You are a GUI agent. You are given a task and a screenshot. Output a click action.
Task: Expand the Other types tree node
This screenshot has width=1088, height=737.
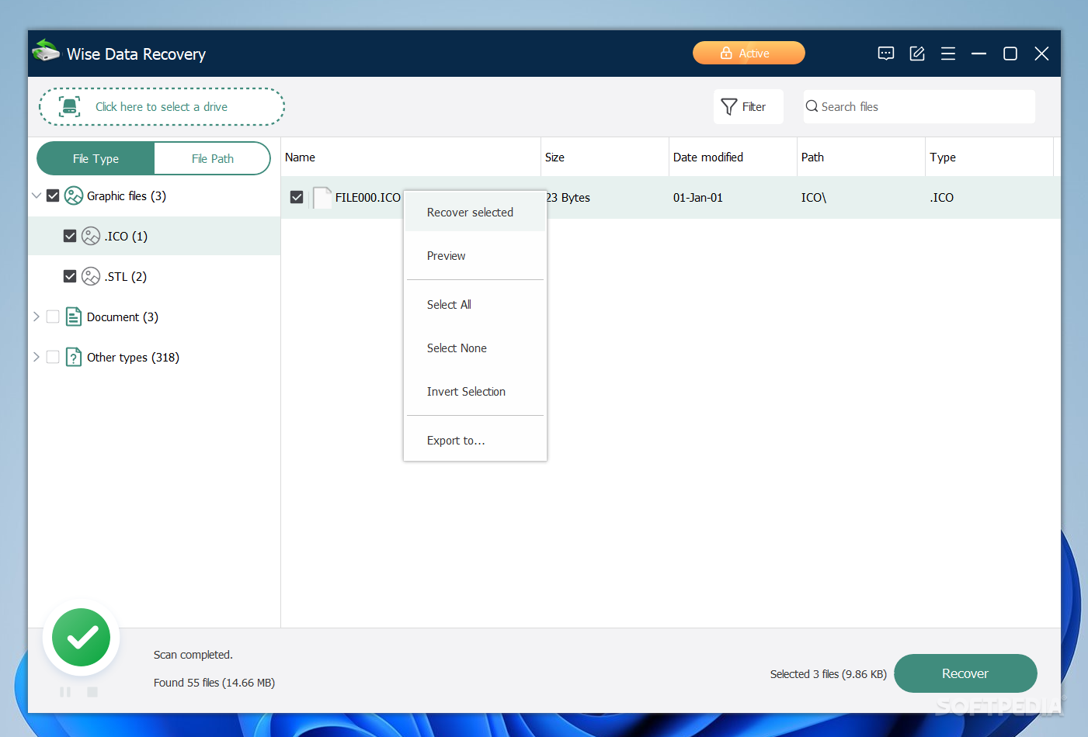click(36, 357)
